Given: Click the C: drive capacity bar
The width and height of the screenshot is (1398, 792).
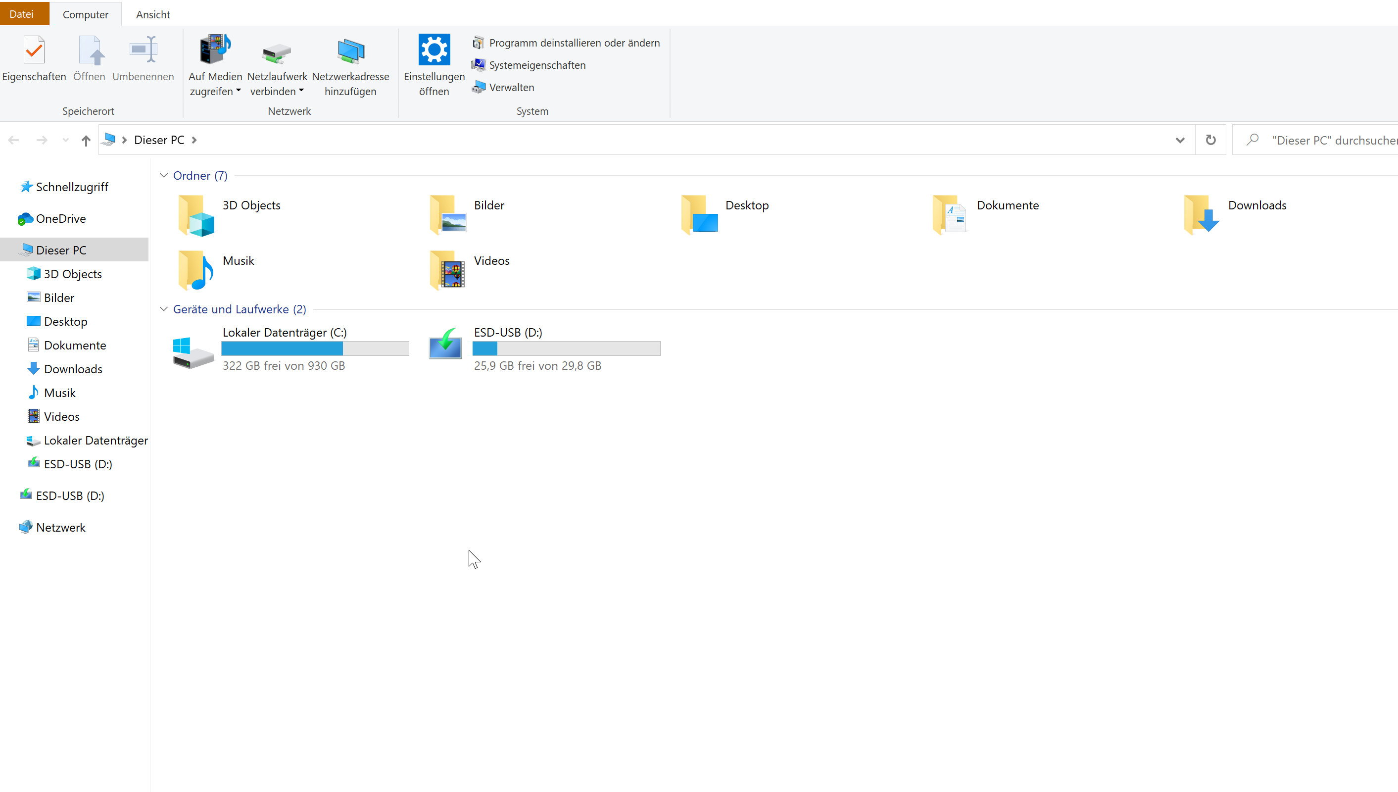Looking at the screenshot, I should (315, 348).
